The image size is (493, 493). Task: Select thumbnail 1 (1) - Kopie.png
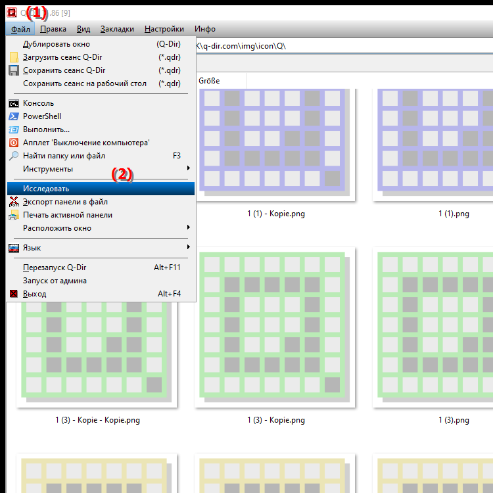[x=275, y=145]
